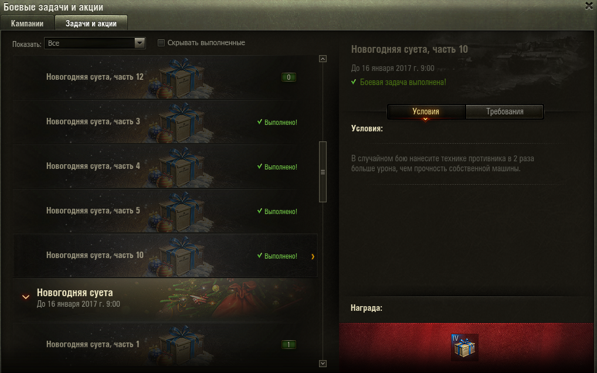The width and height of the screenshot is (597, 373).
Task: Select the Новогодняя суета, часть 4 task
Action: click(x=165, y=167)
